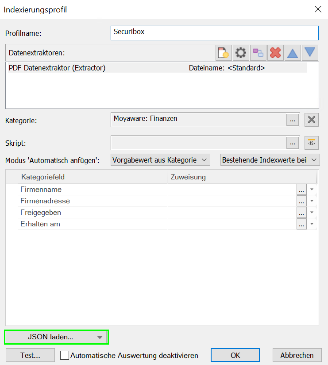Cancel with the Abbrechen button
The height and width of the screenshot is (365, 328).
click(x=297, y=355)
